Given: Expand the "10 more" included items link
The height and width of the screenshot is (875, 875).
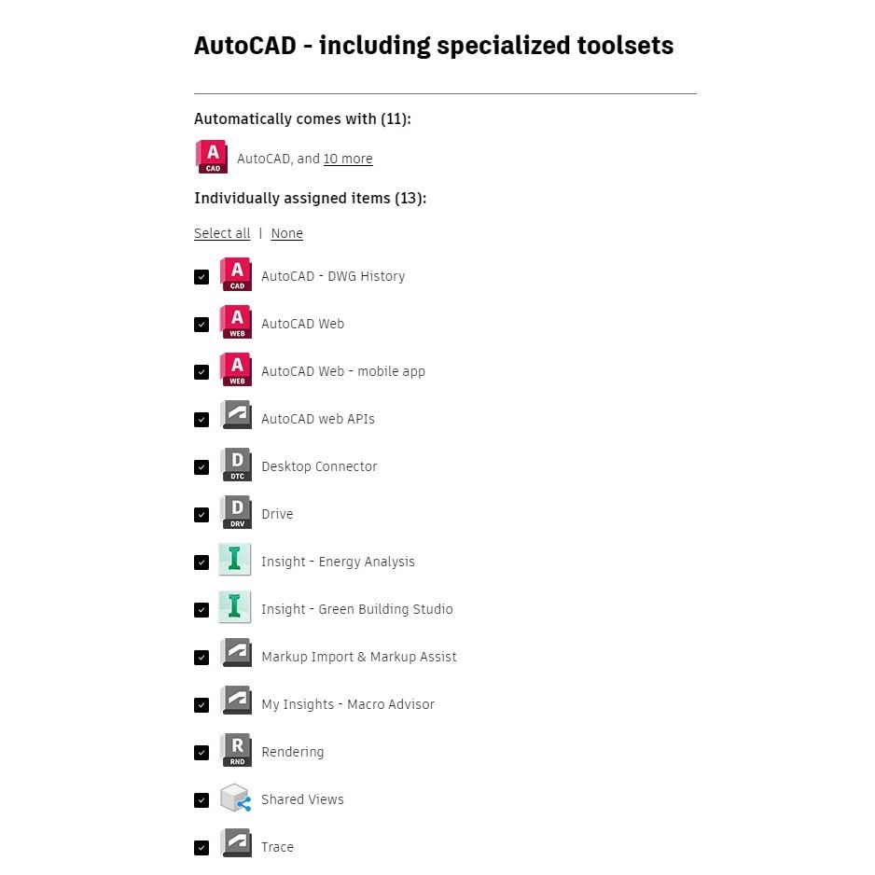Looking at the screenshot, I should point(348,159).
